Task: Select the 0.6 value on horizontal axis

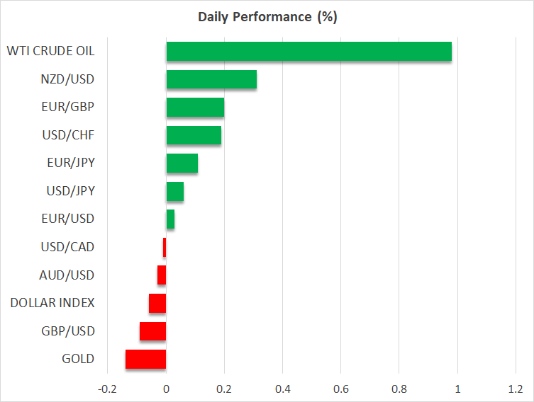Action: [x=340, y=389]
